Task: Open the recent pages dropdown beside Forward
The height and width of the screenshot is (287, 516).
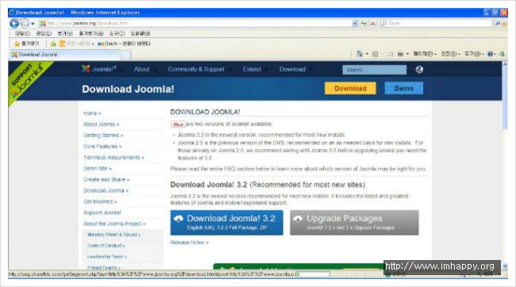Action: 33,24
